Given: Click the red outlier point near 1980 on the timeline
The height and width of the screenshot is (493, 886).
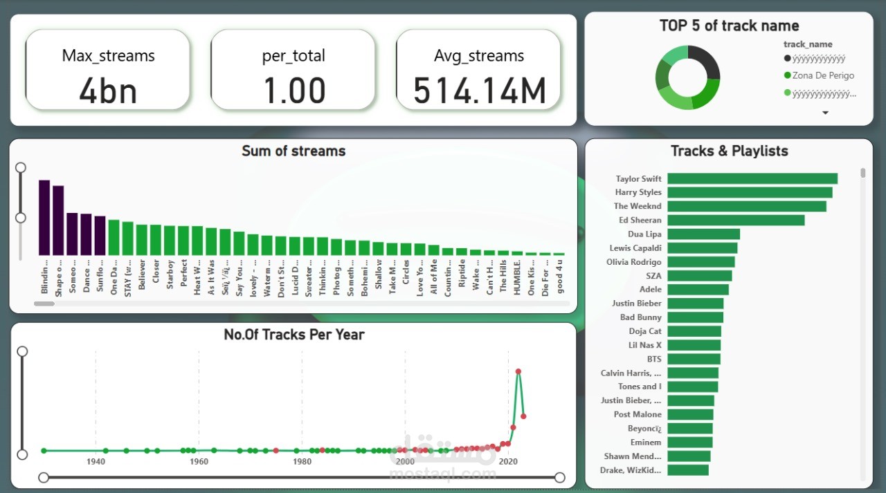Looking at the screenshot, I should [x=275, y=449].
